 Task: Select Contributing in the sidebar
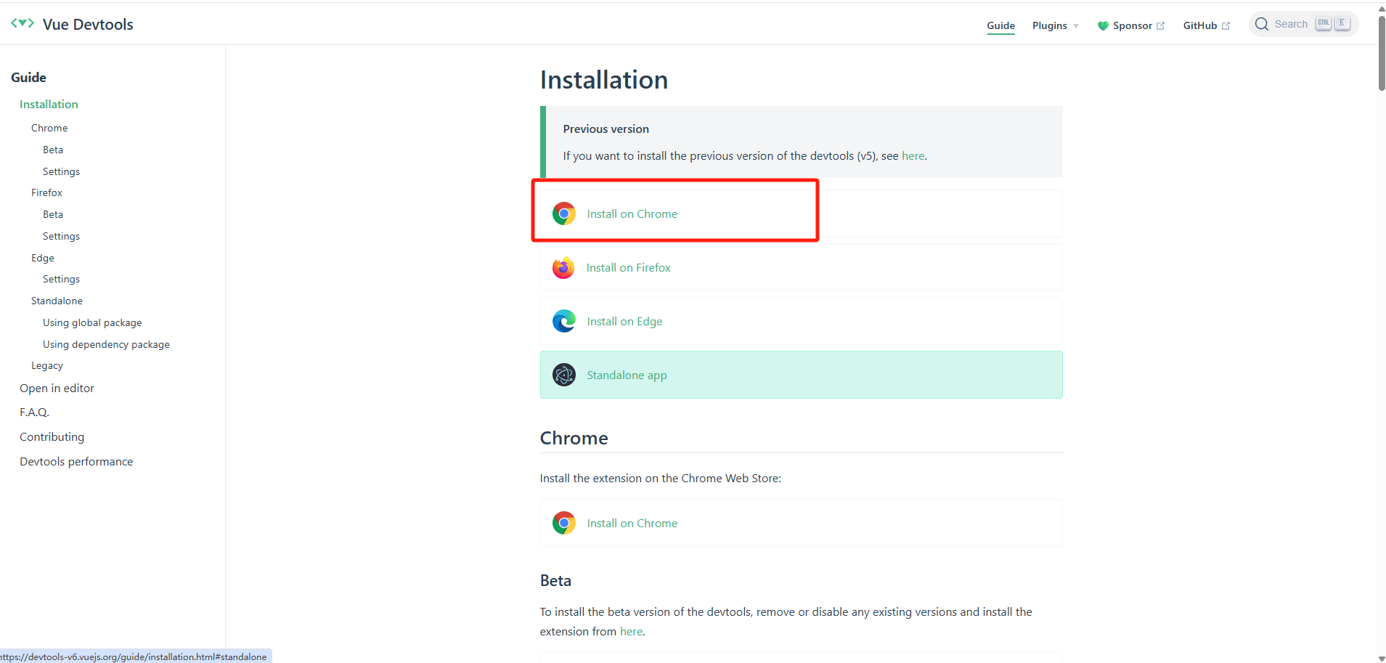tap(52, 436)
